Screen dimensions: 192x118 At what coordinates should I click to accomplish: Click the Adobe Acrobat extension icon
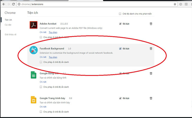coord(33,25)
